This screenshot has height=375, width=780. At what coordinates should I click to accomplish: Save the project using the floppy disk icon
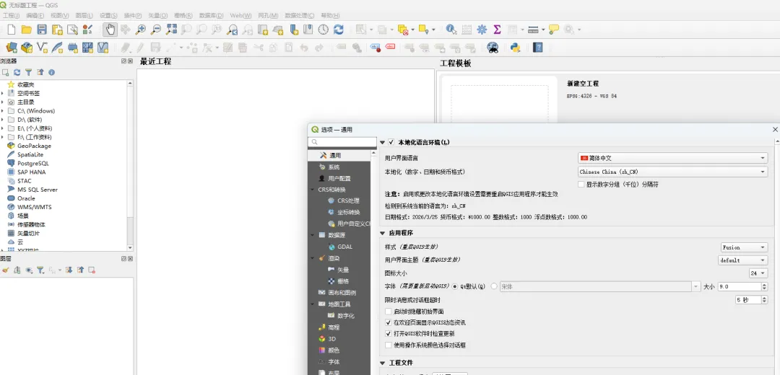[x=42, y=30]
